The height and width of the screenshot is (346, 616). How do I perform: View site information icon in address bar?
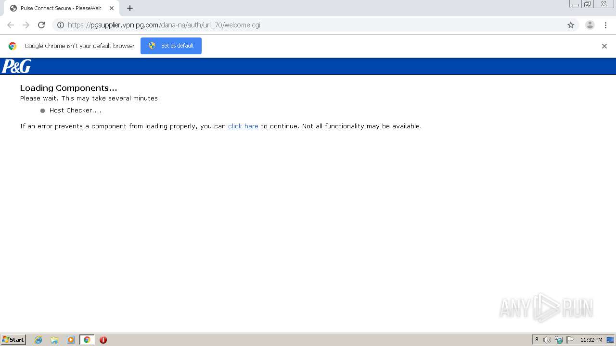point(61,25)
